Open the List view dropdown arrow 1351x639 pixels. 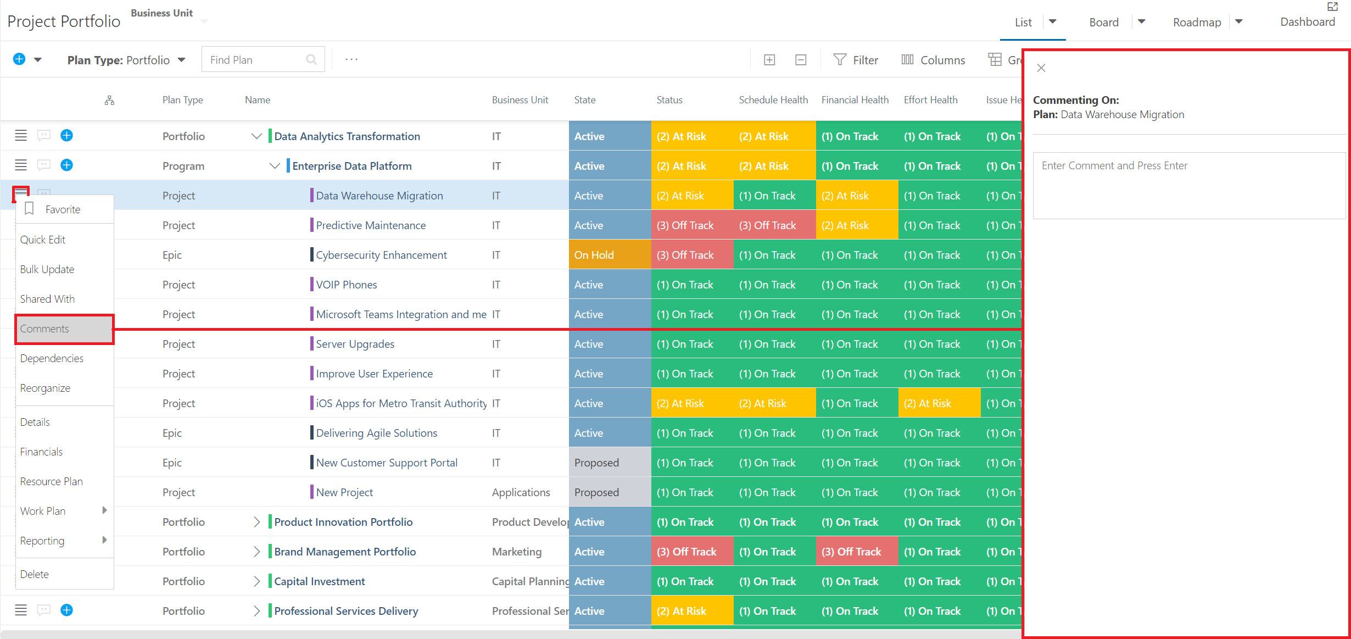tap(1053, 22)
